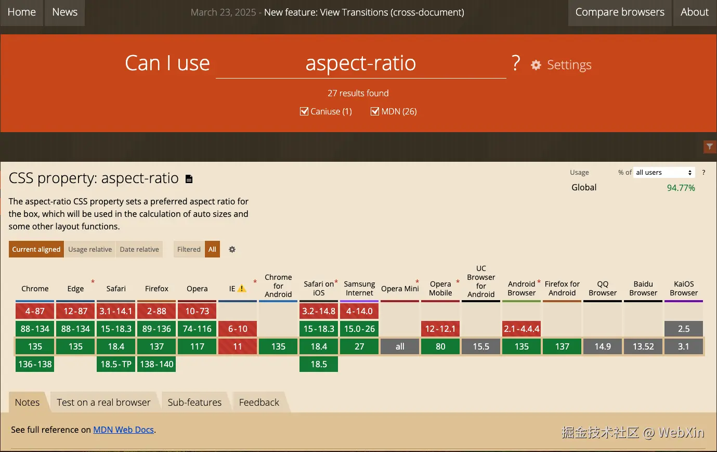Select the Date relative view
The height and width of the screenshot is (452, 717).
click(x=139, y=249)
